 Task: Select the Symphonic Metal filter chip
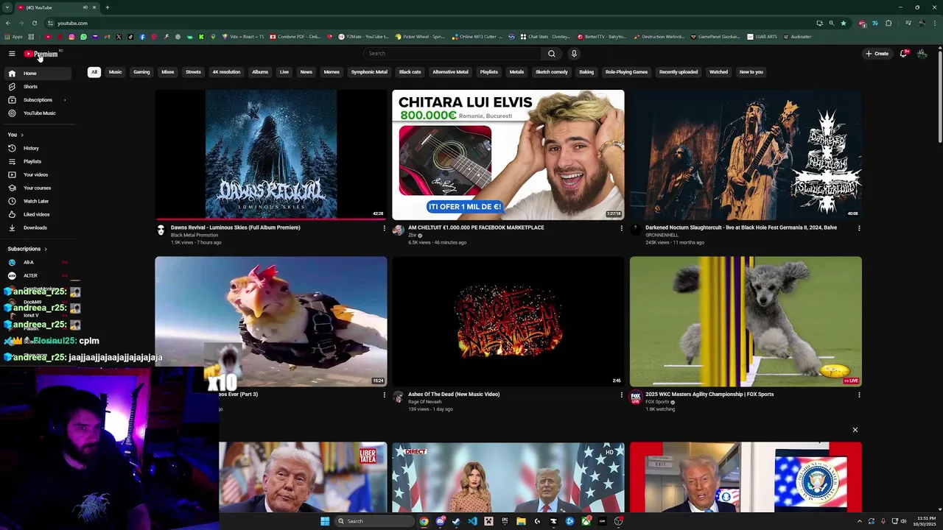[369, 72]
